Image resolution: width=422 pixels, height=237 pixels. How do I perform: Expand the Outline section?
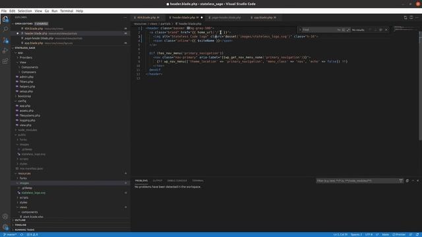(x=20, y=220)
